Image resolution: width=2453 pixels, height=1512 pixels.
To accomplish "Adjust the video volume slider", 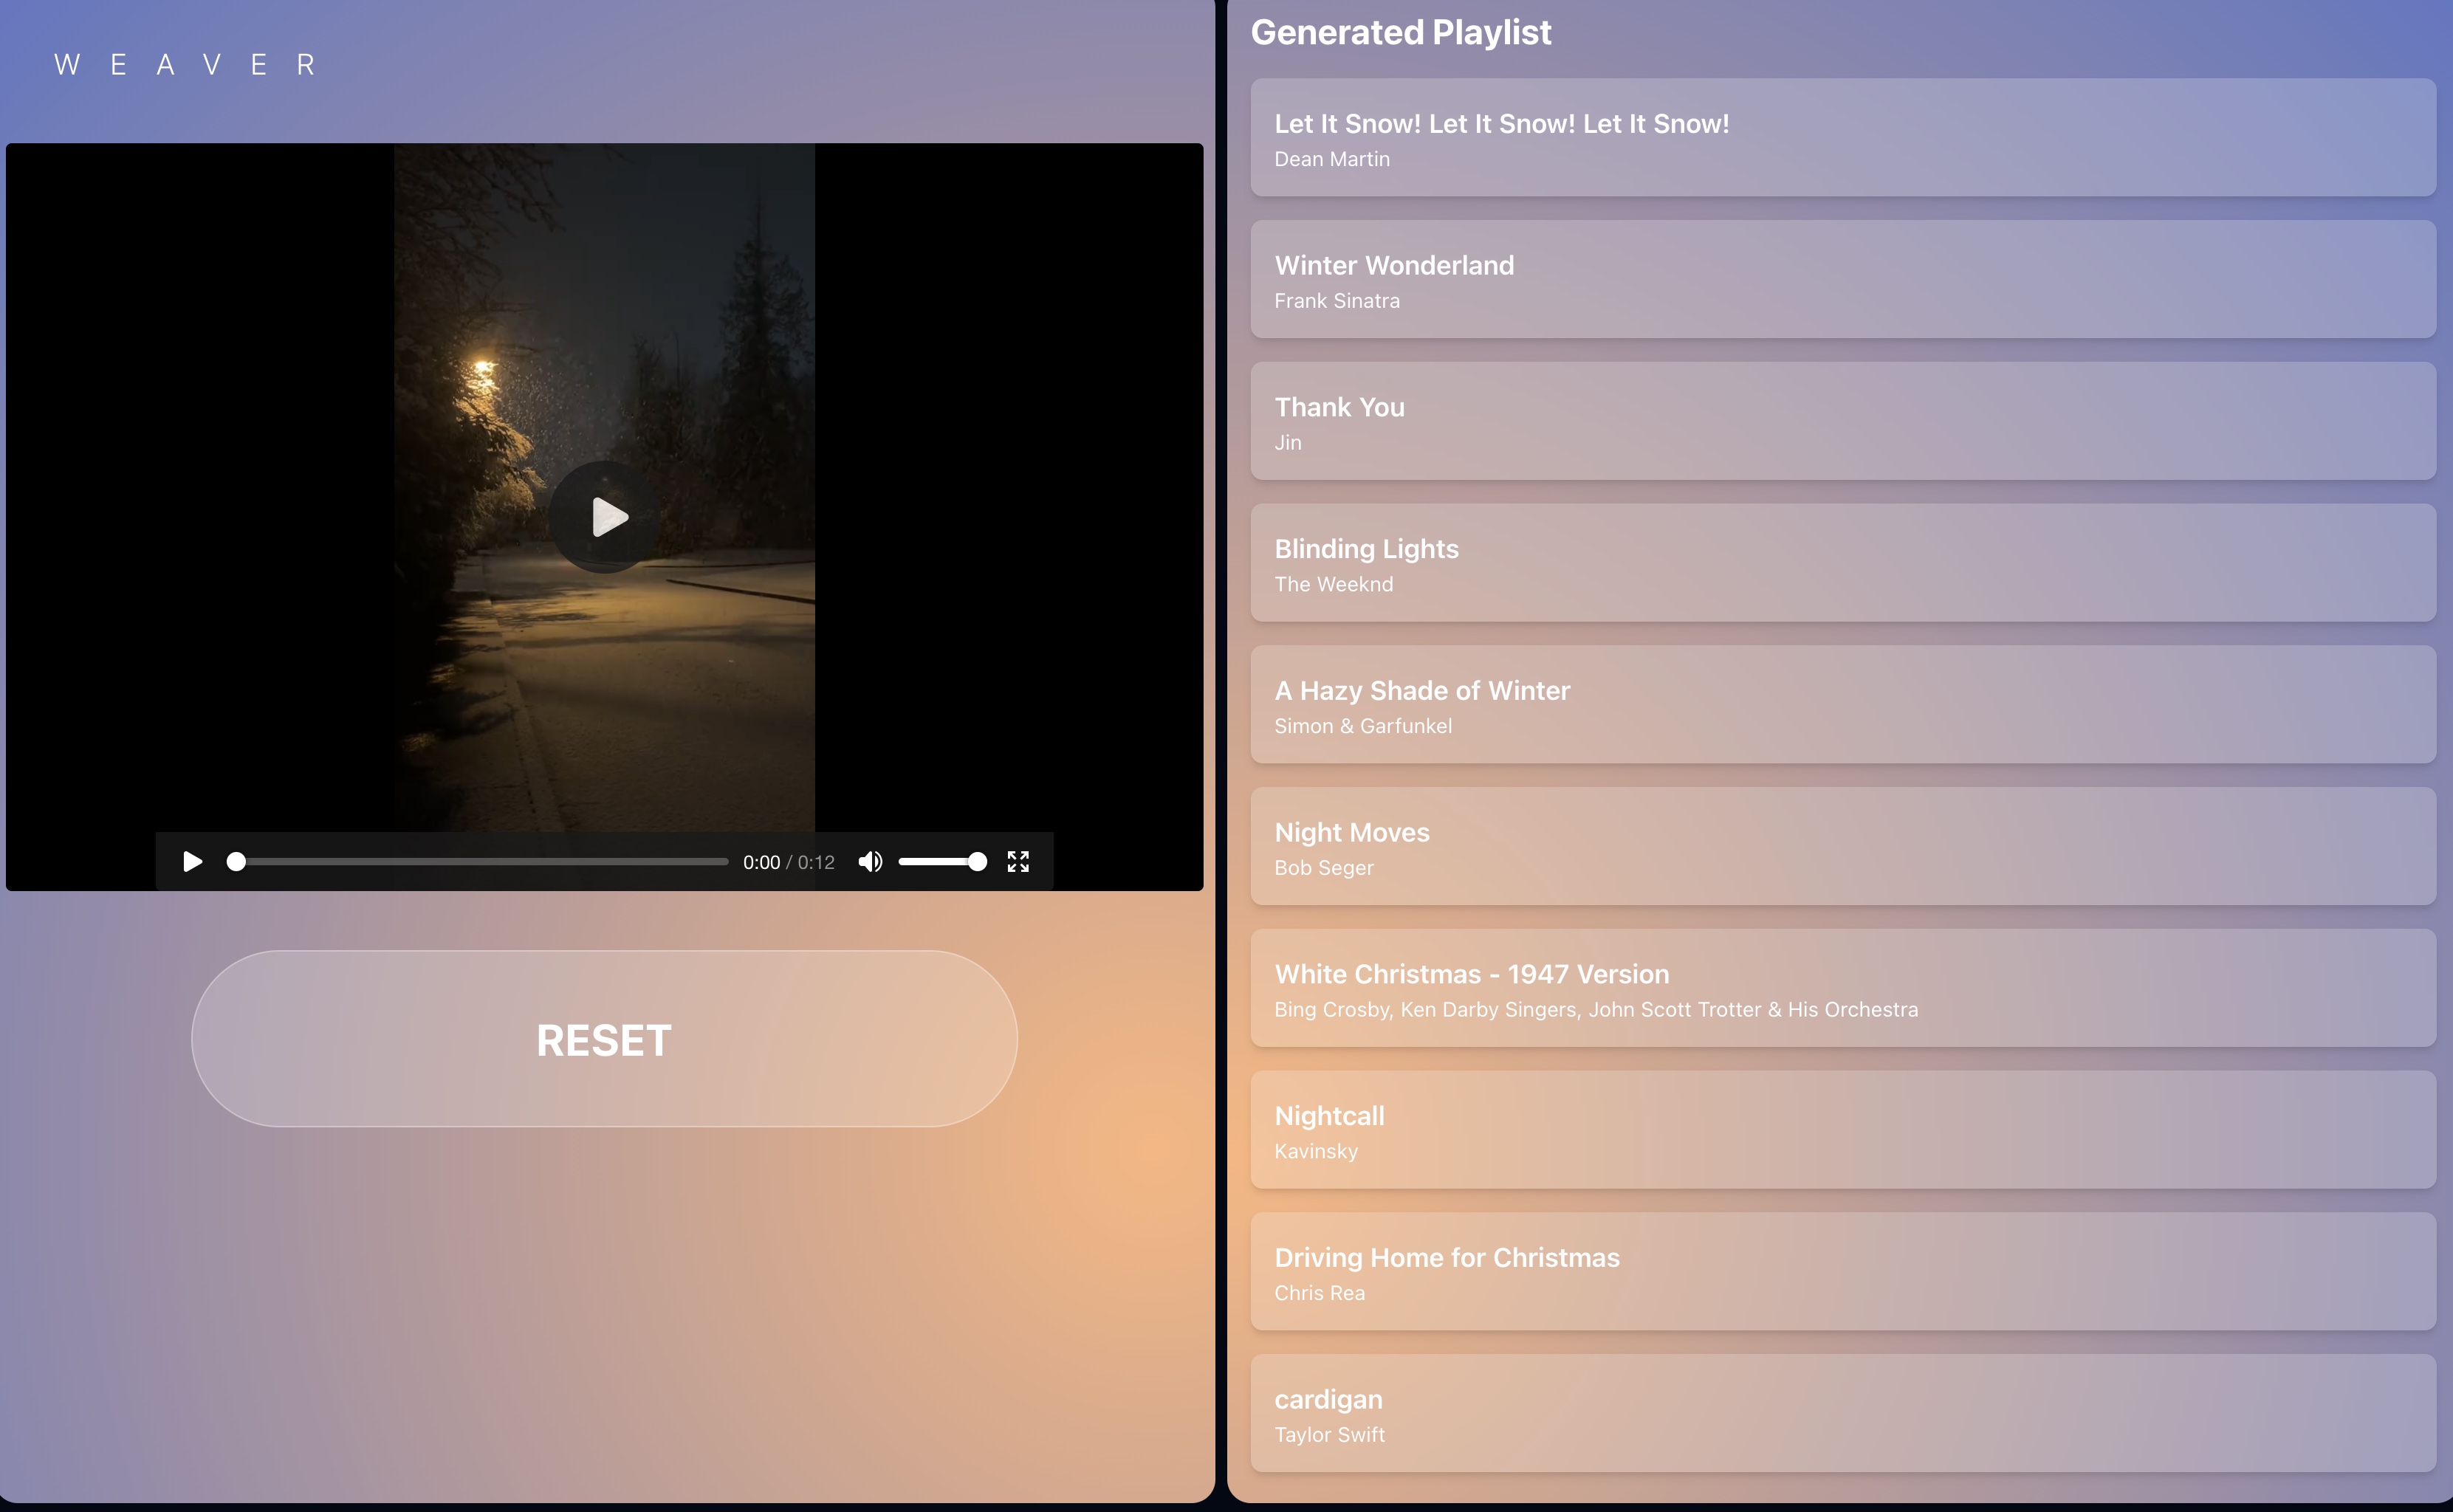I will (941, 862).
